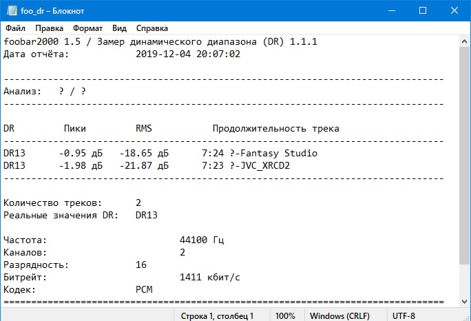This screenshot has width=471, height=321.
Task: Click the 'Разрядность:' label
Action: point(36,265)
